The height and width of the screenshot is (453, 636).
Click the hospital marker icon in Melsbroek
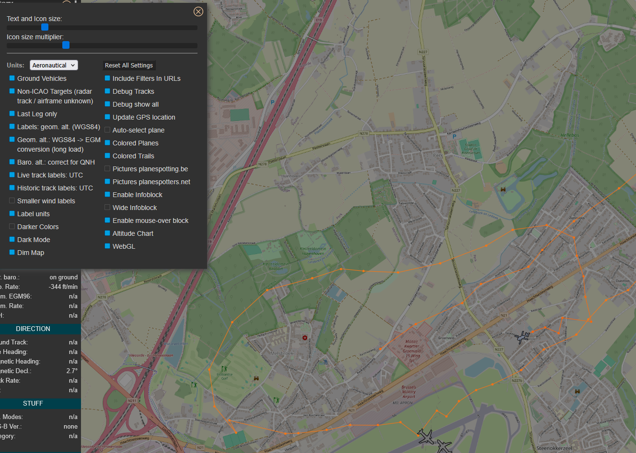(x=305, y=338)
